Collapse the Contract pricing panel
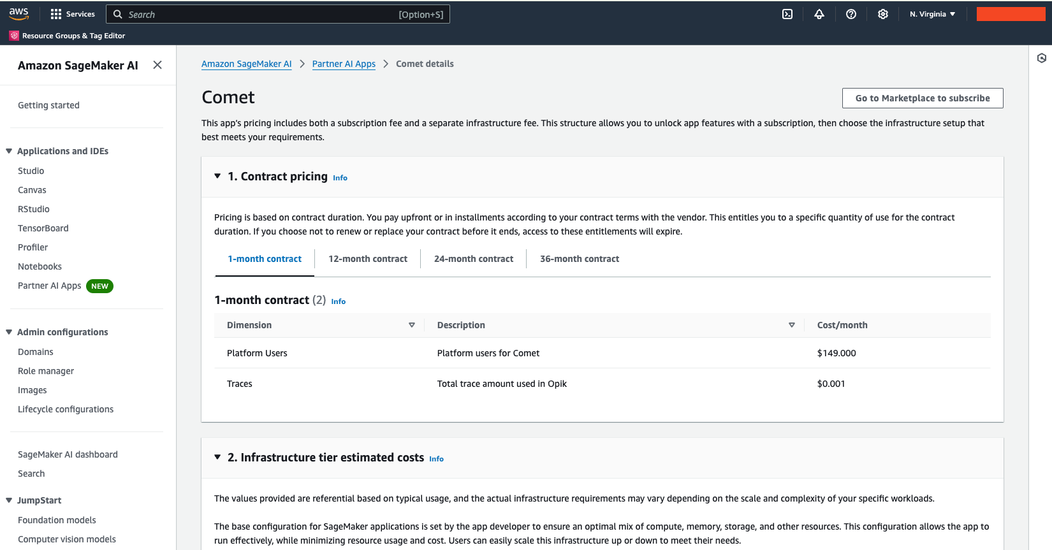 point(217,176)
